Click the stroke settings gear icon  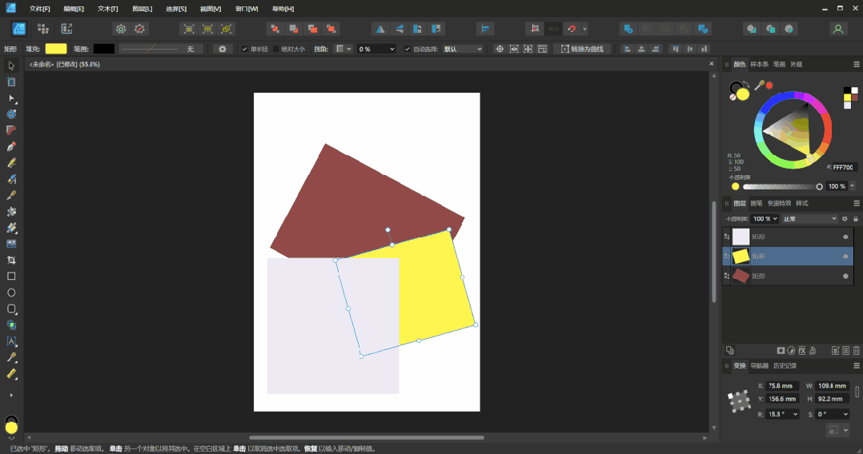[x=223, y=49]
